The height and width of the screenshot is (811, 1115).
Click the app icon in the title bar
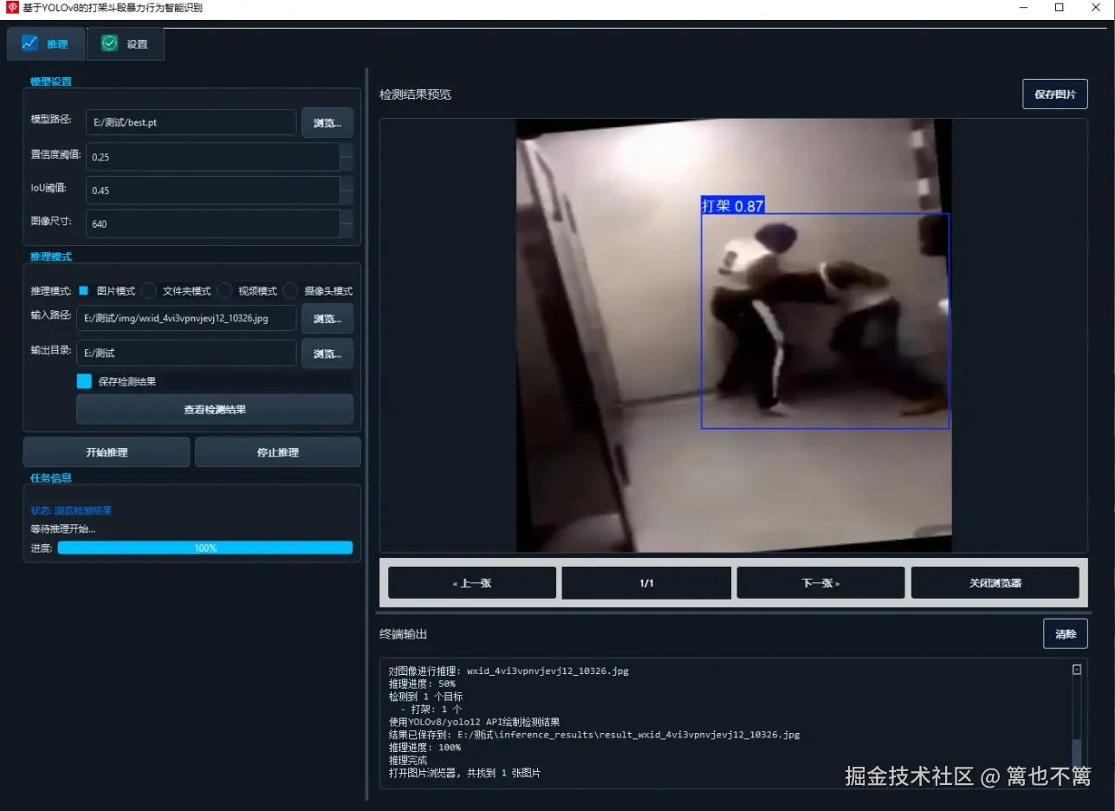coord(12,7)
